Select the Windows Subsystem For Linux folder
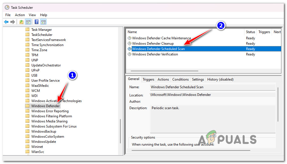Image resolution: width=287 pixels, height=164 pixels. [x=54, y=126]
